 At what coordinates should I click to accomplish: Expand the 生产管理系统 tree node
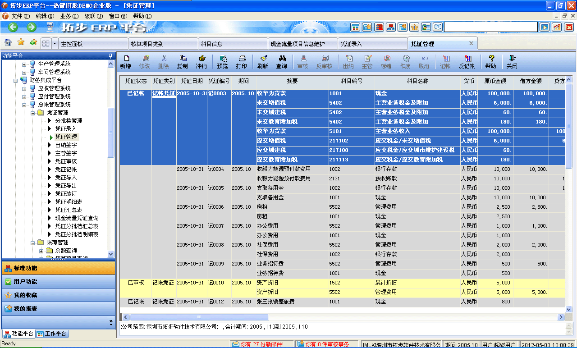24,64
